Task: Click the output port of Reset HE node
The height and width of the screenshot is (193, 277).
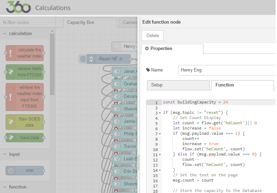Action: coord(131,59)
